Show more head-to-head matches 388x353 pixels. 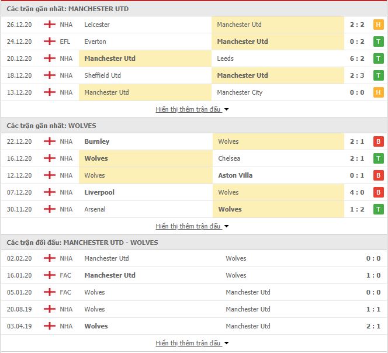tap(192, 343)
